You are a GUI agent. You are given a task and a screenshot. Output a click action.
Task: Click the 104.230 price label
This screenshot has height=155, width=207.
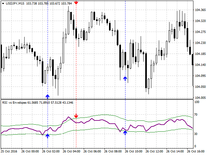[x=200, y=43]
